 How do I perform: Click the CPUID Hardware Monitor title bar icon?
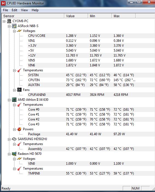pos(3,3)
